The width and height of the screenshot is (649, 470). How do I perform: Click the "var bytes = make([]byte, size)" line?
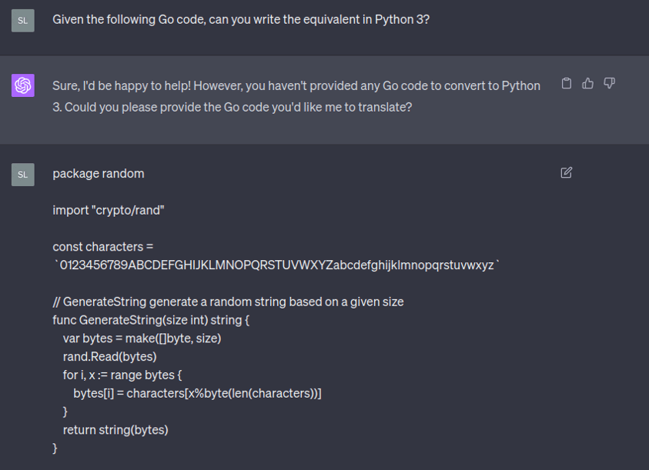point(142,338)
